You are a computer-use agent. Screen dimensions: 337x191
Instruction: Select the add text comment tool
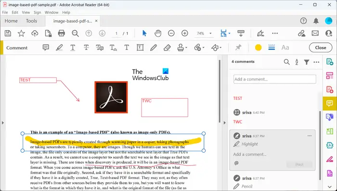(x=127, y=48)
